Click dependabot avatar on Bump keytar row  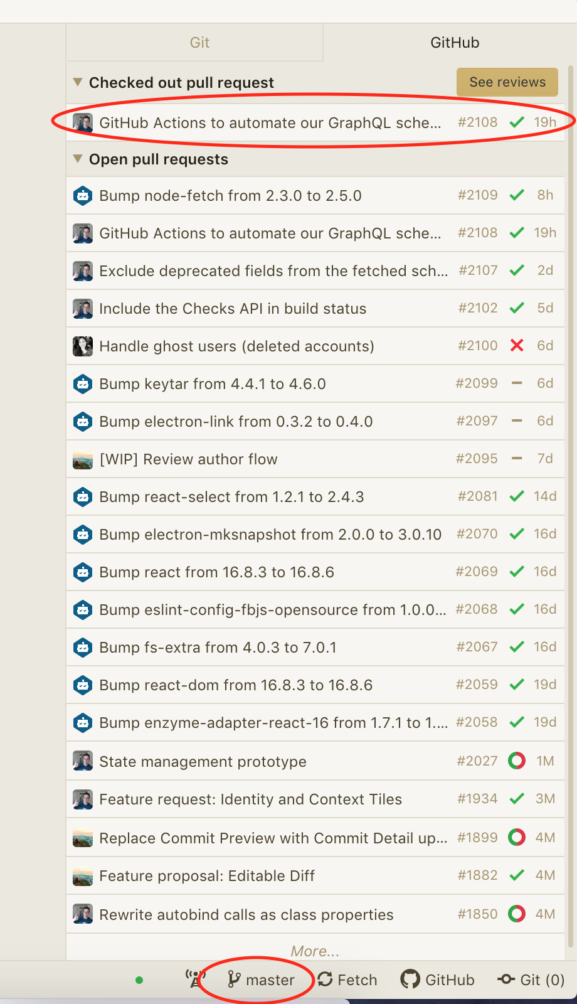click(x=83, y=384)
